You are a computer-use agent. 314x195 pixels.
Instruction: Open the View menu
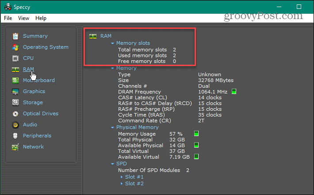[23, 18]
